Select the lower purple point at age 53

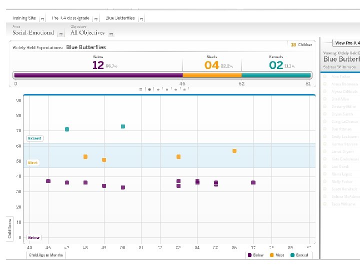(178, 185)
